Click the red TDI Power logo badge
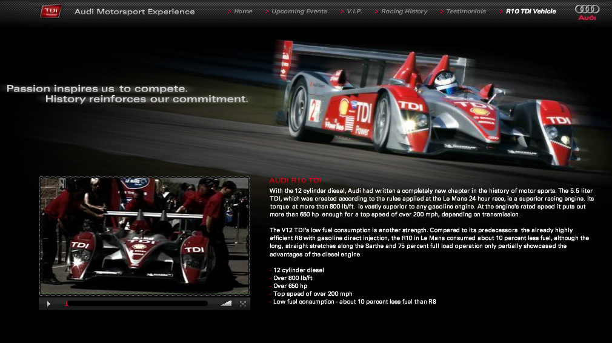The height and width of the screenshot is (343, 612). (51, 11)
